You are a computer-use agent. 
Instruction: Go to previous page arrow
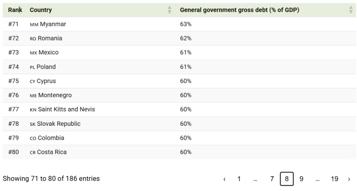pyautogui.click(x=224, y=179)
